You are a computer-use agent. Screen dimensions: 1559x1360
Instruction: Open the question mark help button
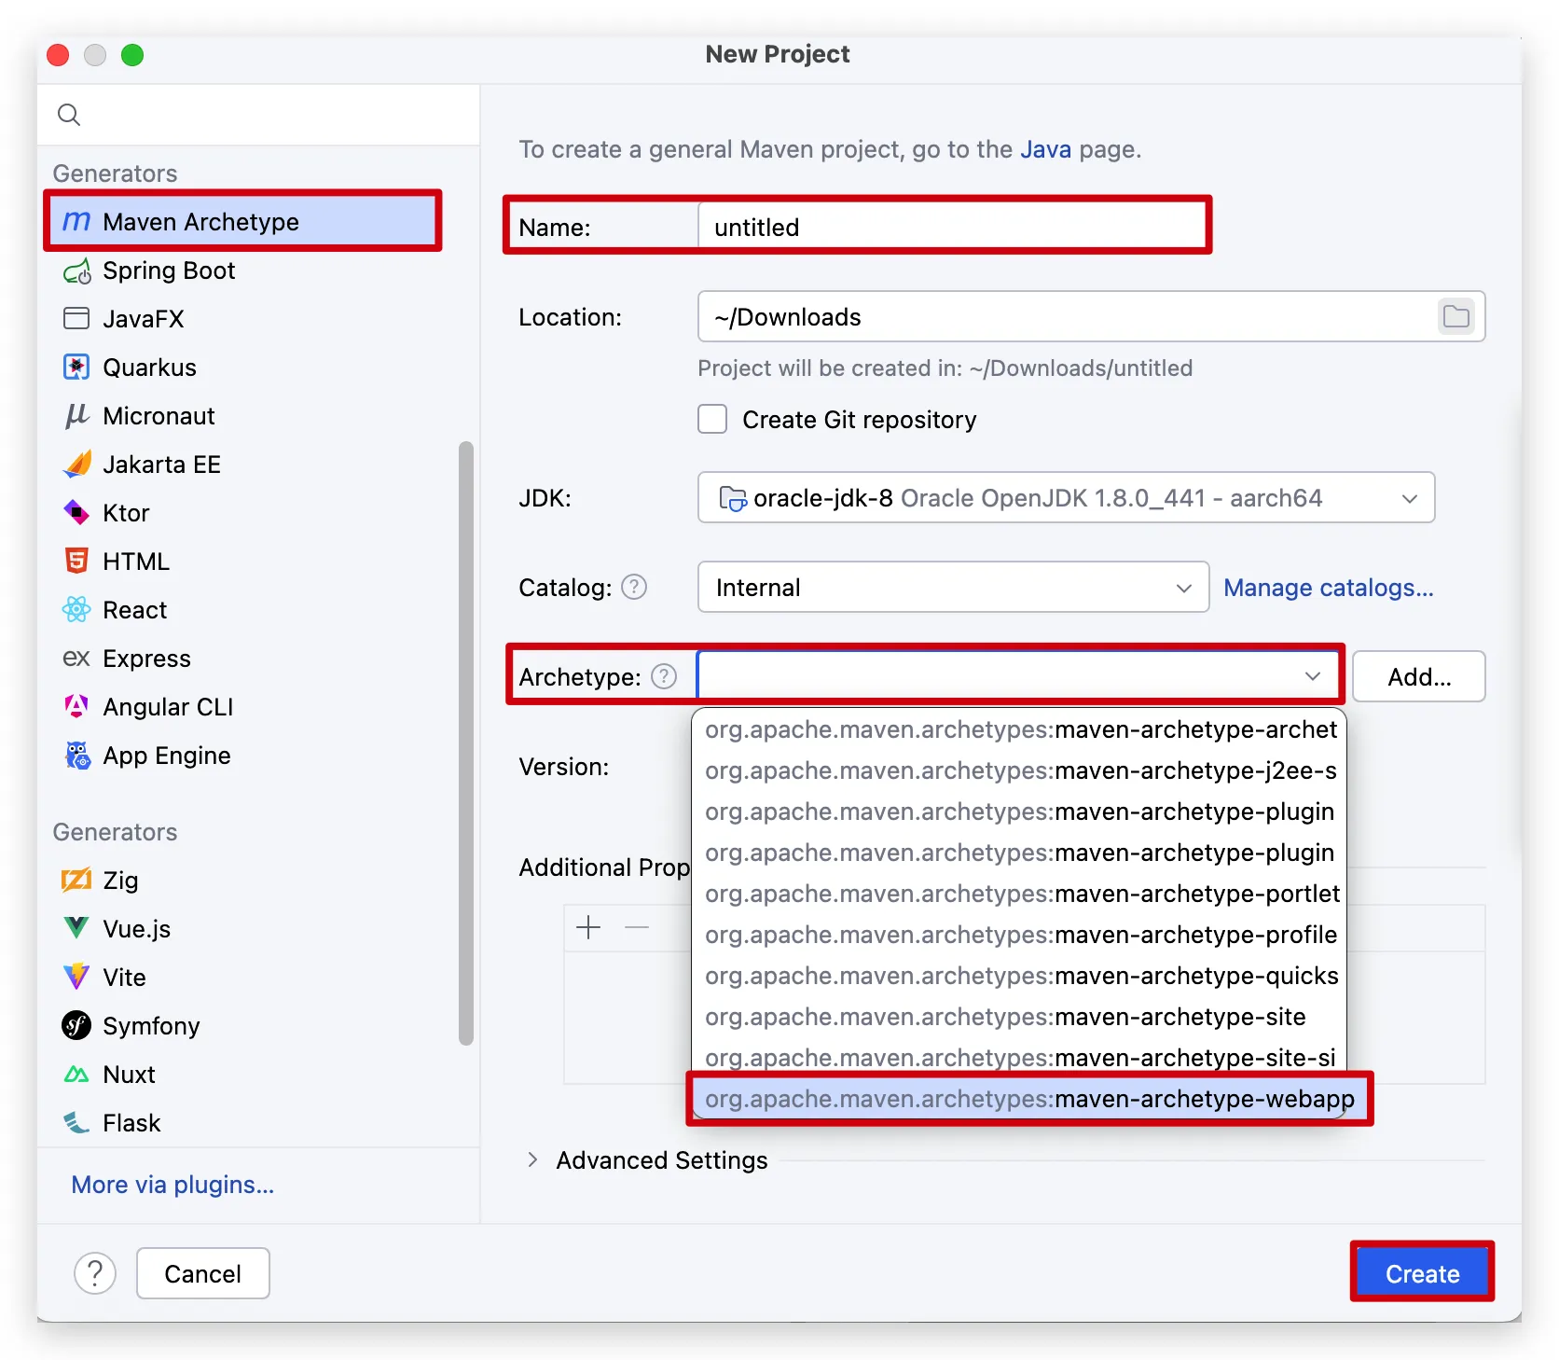[x=95, y=1273]
